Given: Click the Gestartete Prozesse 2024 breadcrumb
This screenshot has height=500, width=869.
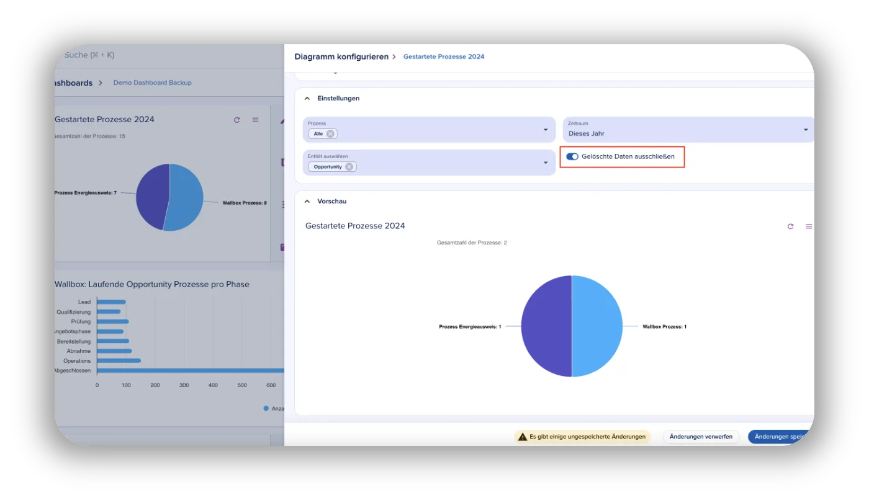Looking at the screenshot, I should [444, 56].
